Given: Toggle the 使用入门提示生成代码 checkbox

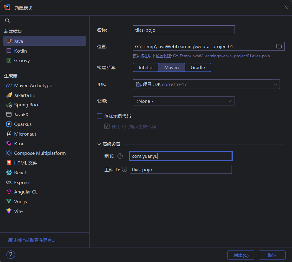Looking at the screenshot, I should [x=107, y=126].
